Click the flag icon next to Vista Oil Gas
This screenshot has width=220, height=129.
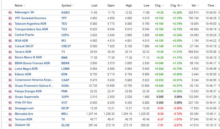10,102
